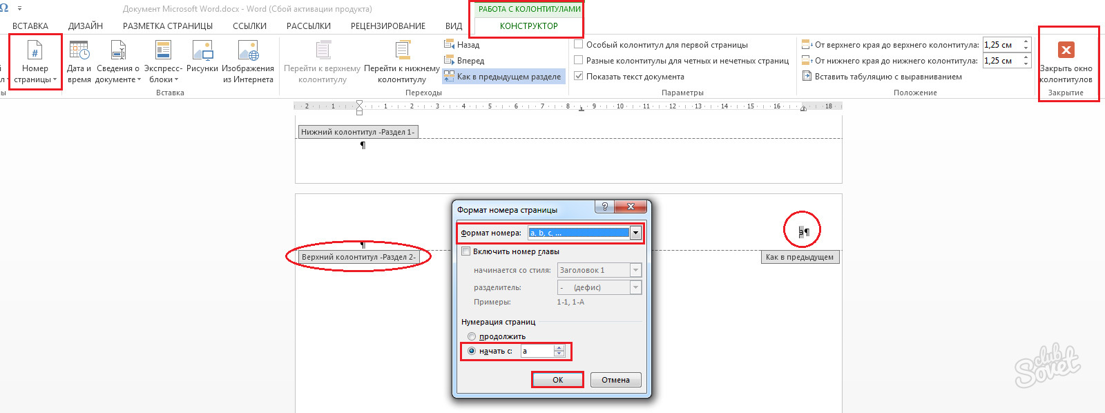1105x413 pixels.
Task: Go to footer with Перейти к нижнему колонтитулу
Action: coord(402,61)
